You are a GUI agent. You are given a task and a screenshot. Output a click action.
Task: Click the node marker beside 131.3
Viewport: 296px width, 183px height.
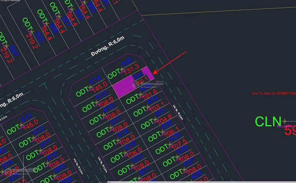(122, 69)
